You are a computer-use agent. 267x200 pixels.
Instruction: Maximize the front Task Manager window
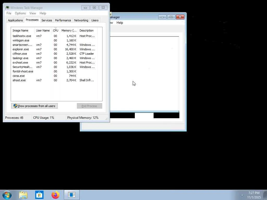click(x=94, y=8)
